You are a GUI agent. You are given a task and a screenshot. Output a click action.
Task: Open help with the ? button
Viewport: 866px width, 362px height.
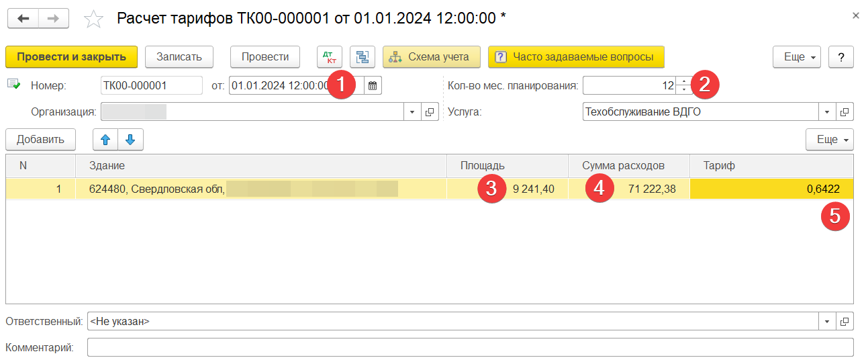click(841, 57)
